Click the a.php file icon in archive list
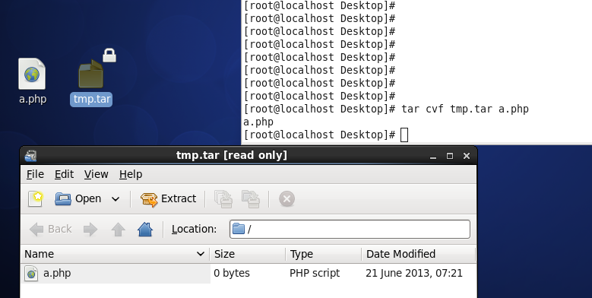The image size is (592, 298). 31,273
